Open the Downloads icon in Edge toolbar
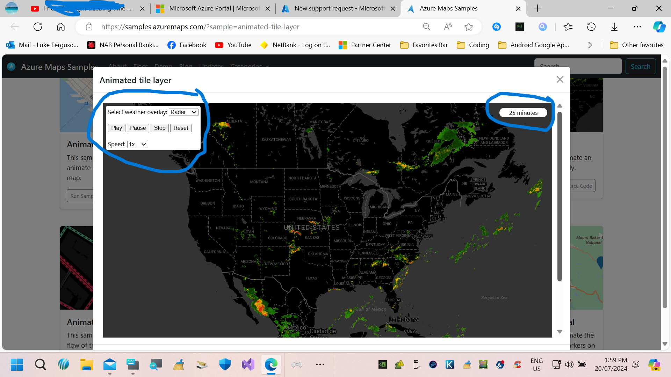 [x=614, y=27]
